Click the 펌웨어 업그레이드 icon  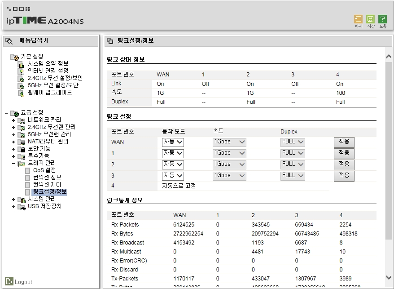click(x=22, y=93)
